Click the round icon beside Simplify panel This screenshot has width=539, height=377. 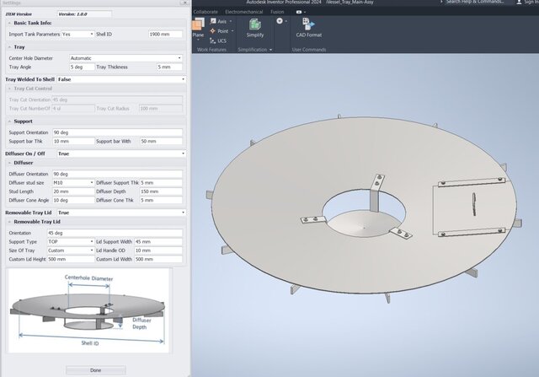tap(279, 21)
